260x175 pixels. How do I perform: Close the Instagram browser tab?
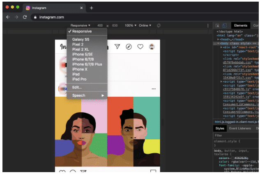click(81, 8)
